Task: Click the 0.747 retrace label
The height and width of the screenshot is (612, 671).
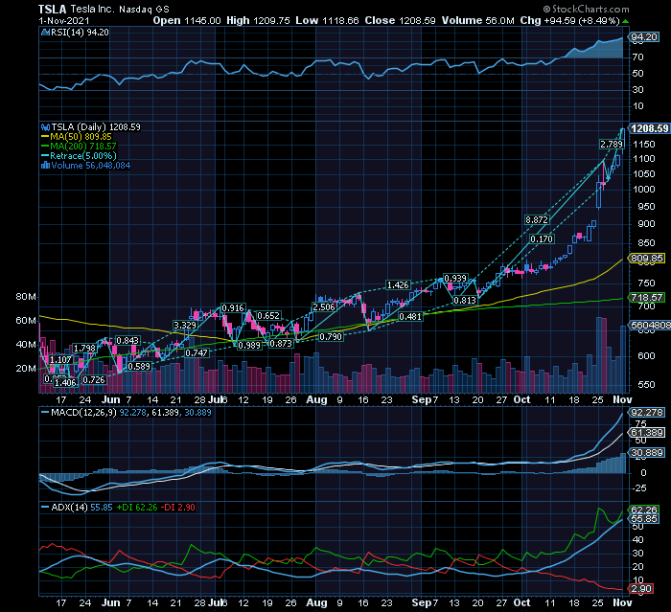Action: pyautogui.click(x=197, y=352)
